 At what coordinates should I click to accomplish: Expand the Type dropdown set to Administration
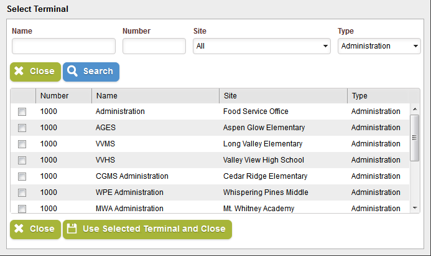(379, 46)
